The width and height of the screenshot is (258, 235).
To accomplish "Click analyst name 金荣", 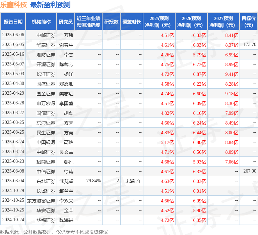I will tap(69, 210).
